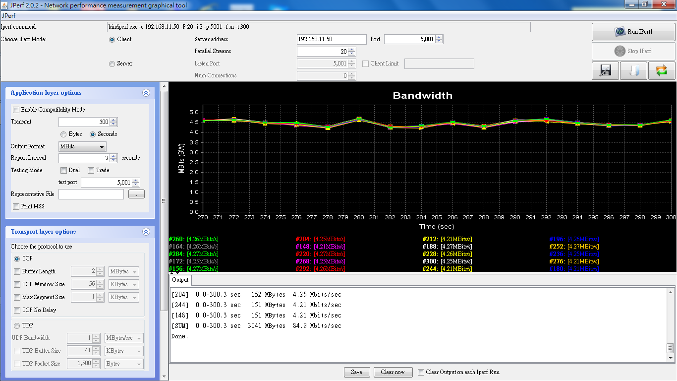Open the JPerf menu
The height and width of the screenshot is (381, 677).
point(9,16)
